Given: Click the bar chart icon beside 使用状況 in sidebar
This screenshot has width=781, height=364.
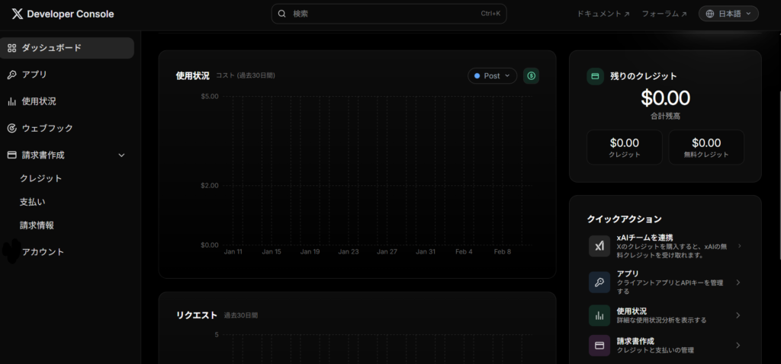Looking at the screenshot, I should (x=12, y=101).
